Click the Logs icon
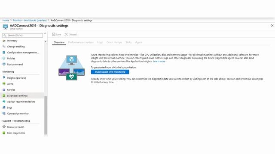 4,107
